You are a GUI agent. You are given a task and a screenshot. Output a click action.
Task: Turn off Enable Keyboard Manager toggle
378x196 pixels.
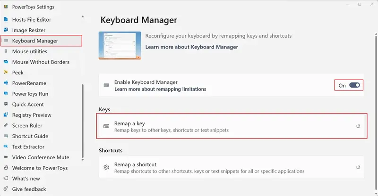pyautogui.click(x=354, y=85)
